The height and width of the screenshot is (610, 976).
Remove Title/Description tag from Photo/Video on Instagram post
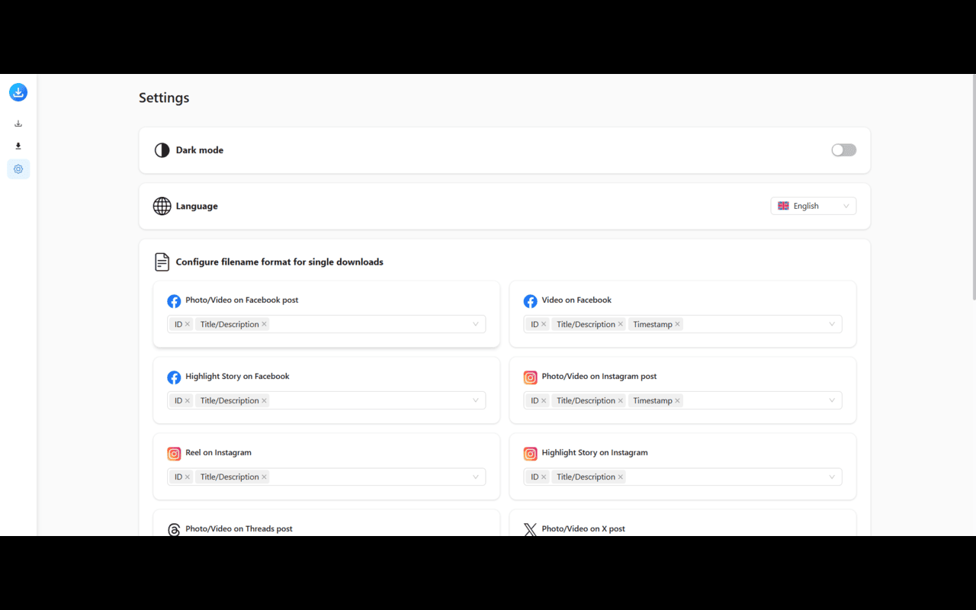(x=621, y=400)
